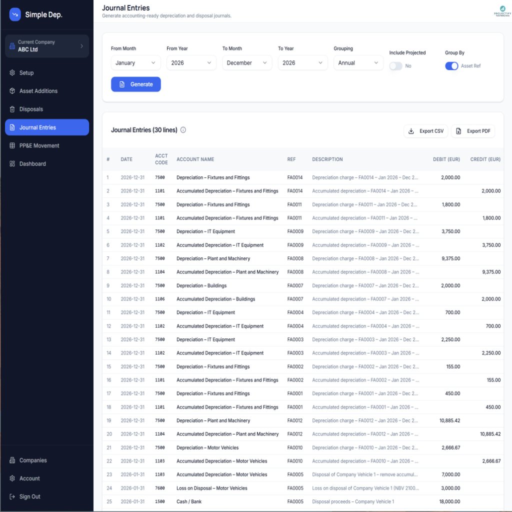The height and width of the screenshot is (512, 512).
Task: Click the Journal Entries document icon in sidebar
Action: pyautogui.click(x=12, y=127)
